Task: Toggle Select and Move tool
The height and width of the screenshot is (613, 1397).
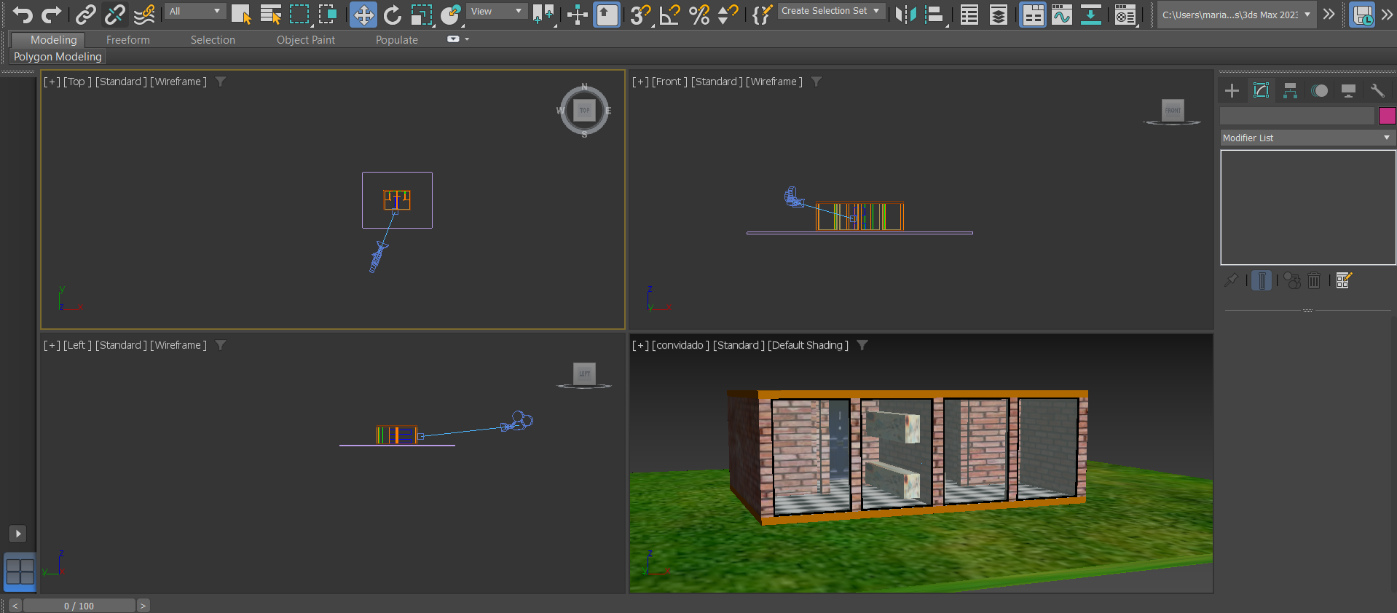Action: [363, 15]
